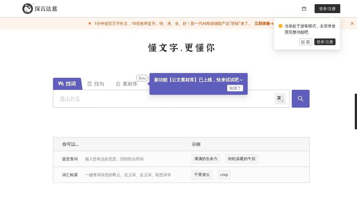
Task: Open the calendar icon in the top bar
Action: click(x=304, y=9)
